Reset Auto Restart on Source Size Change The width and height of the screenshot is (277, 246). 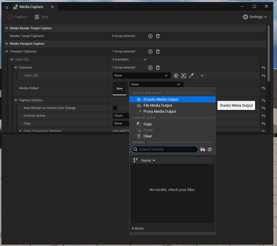264,108
